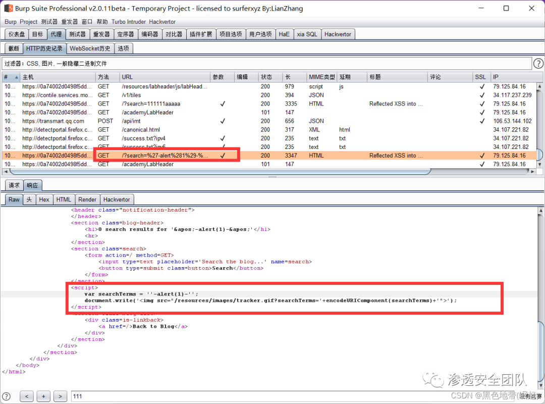545x404 pixels.
Task: Select the /v1/tiles request row
Action: pyautogui.click(x=269, y=95)
